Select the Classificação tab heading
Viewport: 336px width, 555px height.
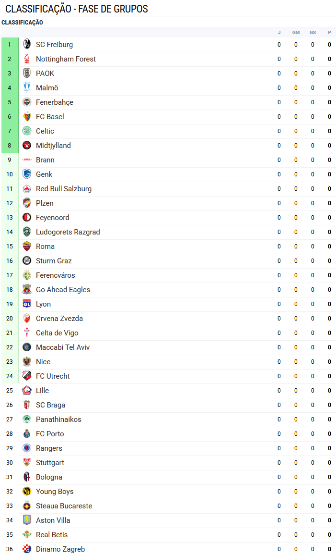(x=22, y=22)
